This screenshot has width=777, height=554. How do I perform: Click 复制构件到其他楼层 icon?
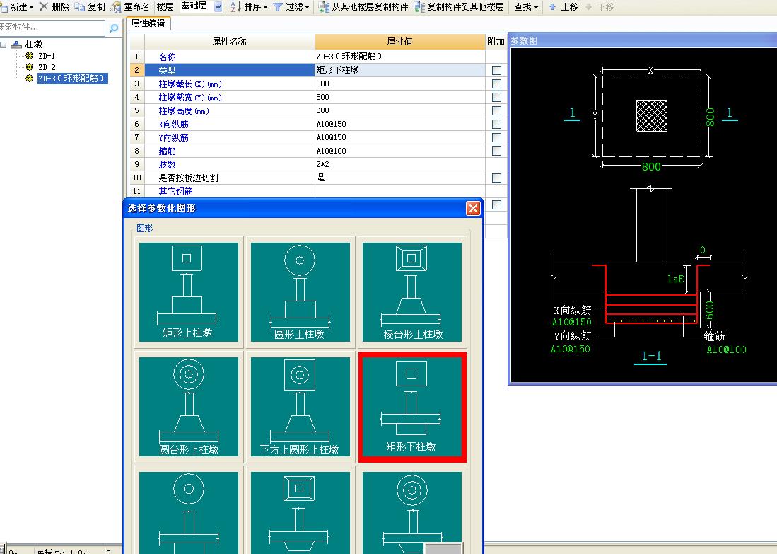[x=419, y=7]
